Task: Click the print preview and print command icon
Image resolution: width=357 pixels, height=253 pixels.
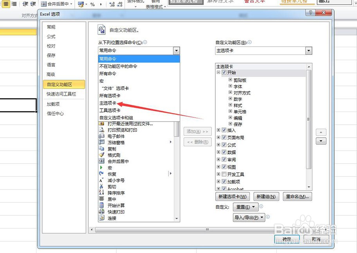Action: pos(101,130)
